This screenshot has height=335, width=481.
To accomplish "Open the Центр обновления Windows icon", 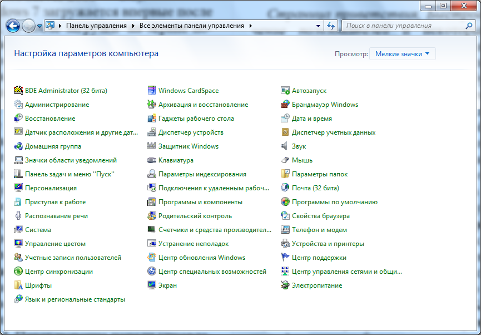I will point(152,257).
